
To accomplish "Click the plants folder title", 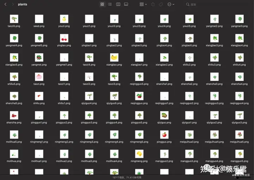I will [x=23, y=4].
